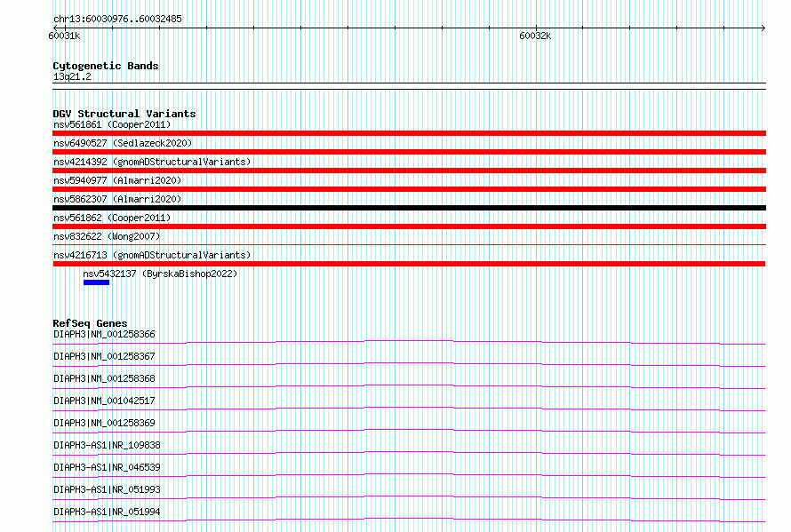Select the thin line under nsv832622
This screenshot has height=532, width=791.
click(x=409, y=245)
